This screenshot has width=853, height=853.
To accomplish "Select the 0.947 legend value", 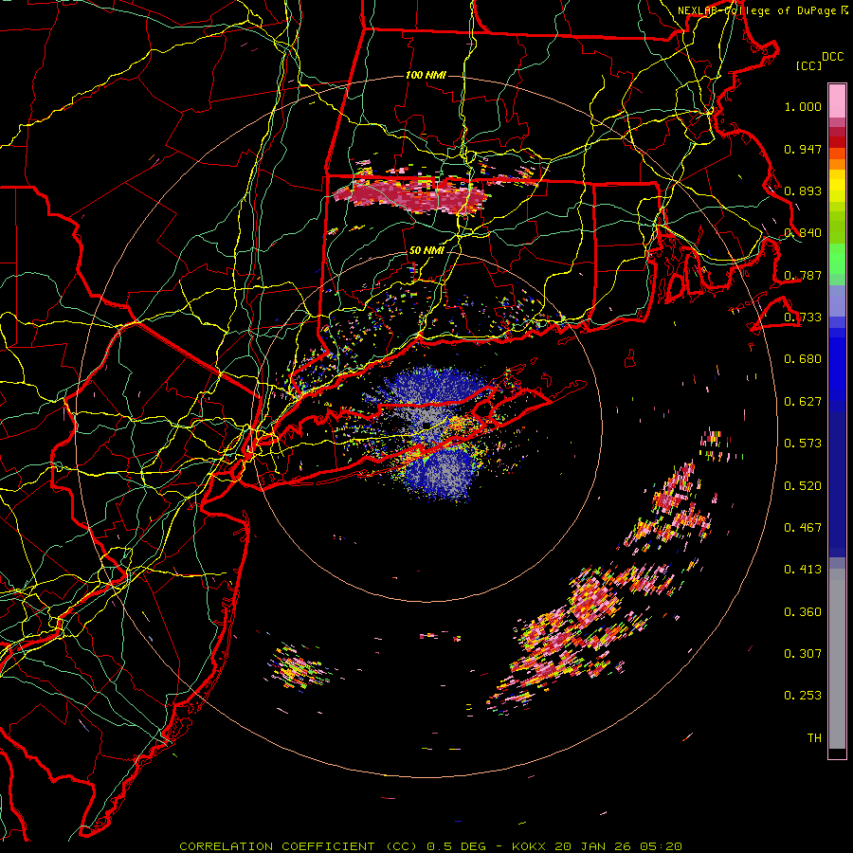I will 803,149.
